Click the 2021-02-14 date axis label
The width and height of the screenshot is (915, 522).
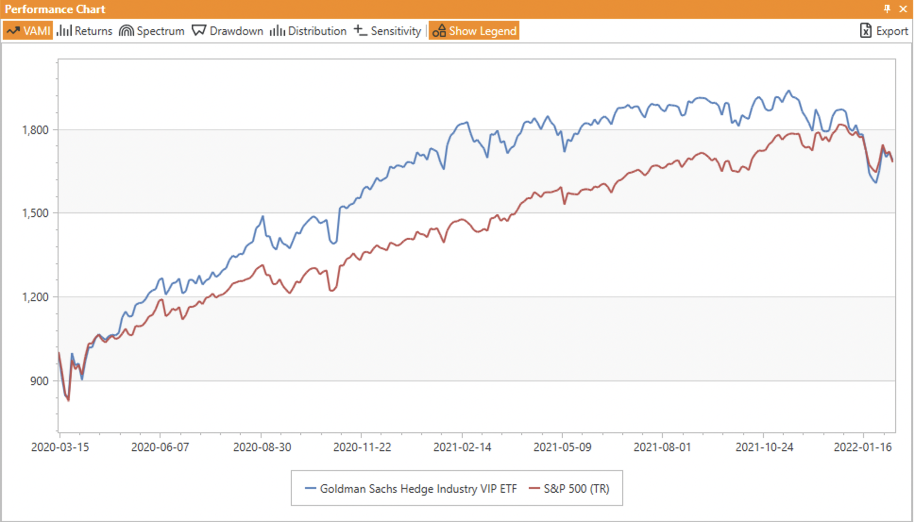462,447
